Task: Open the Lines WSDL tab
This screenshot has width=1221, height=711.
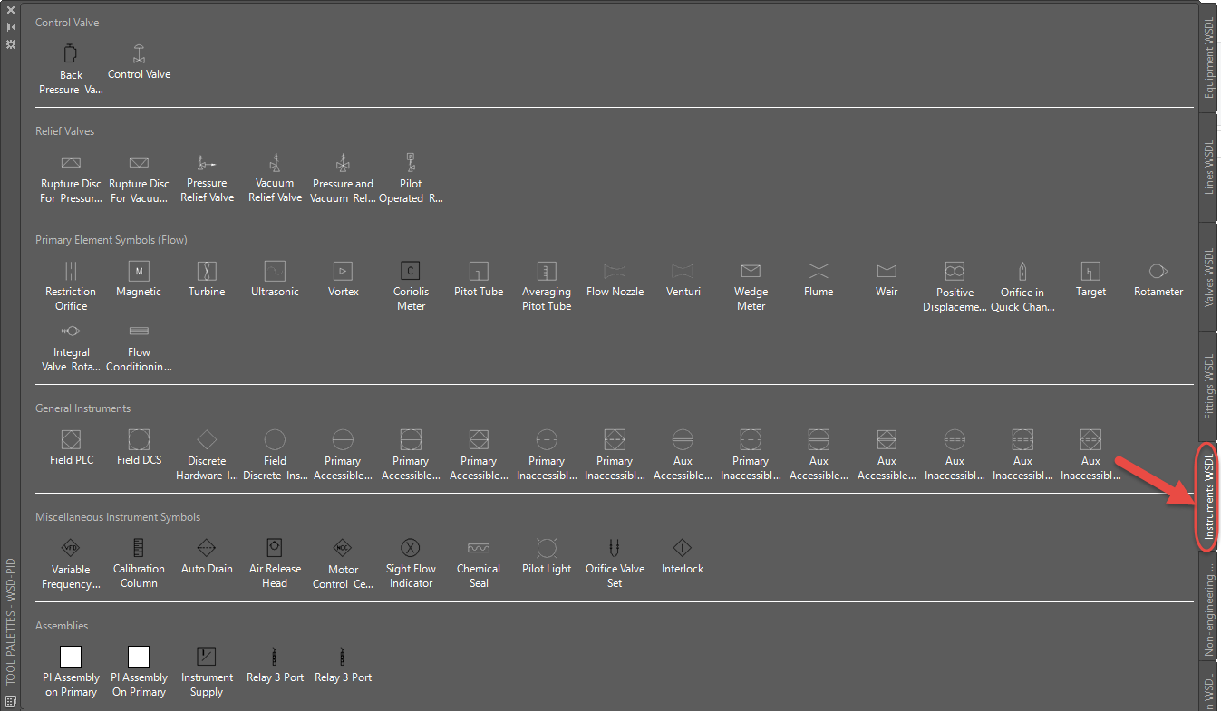Action: point(1208,168)
